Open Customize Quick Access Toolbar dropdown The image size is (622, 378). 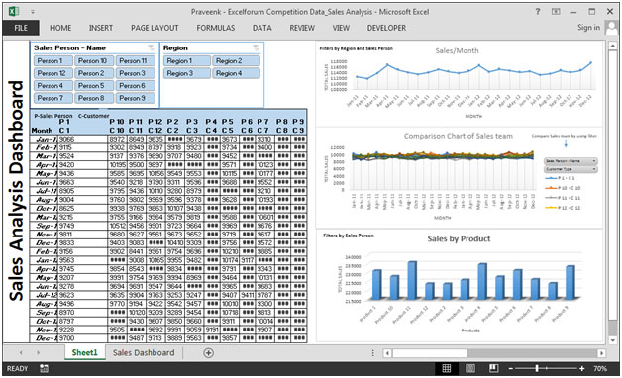(33, 12)
